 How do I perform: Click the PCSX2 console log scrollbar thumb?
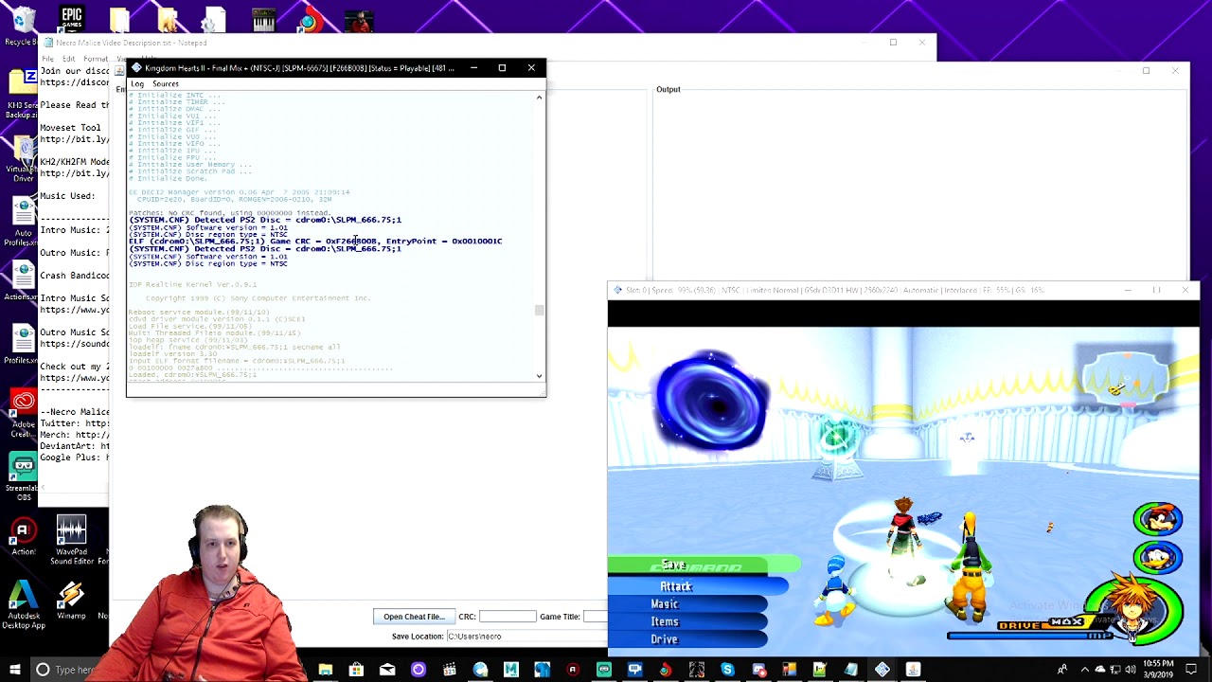pyautogui.click(x=539, y=310)
